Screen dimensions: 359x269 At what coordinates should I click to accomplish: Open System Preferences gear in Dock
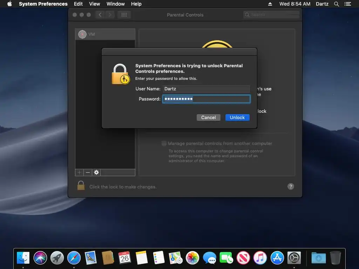(294, 258)
